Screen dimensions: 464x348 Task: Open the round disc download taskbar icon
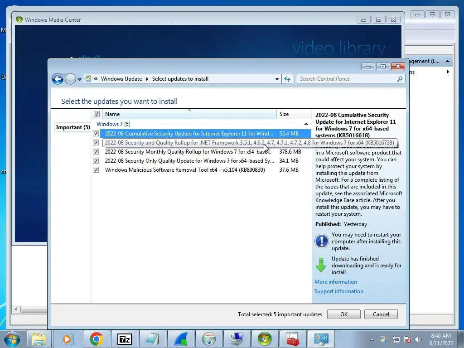pos(209,339)
